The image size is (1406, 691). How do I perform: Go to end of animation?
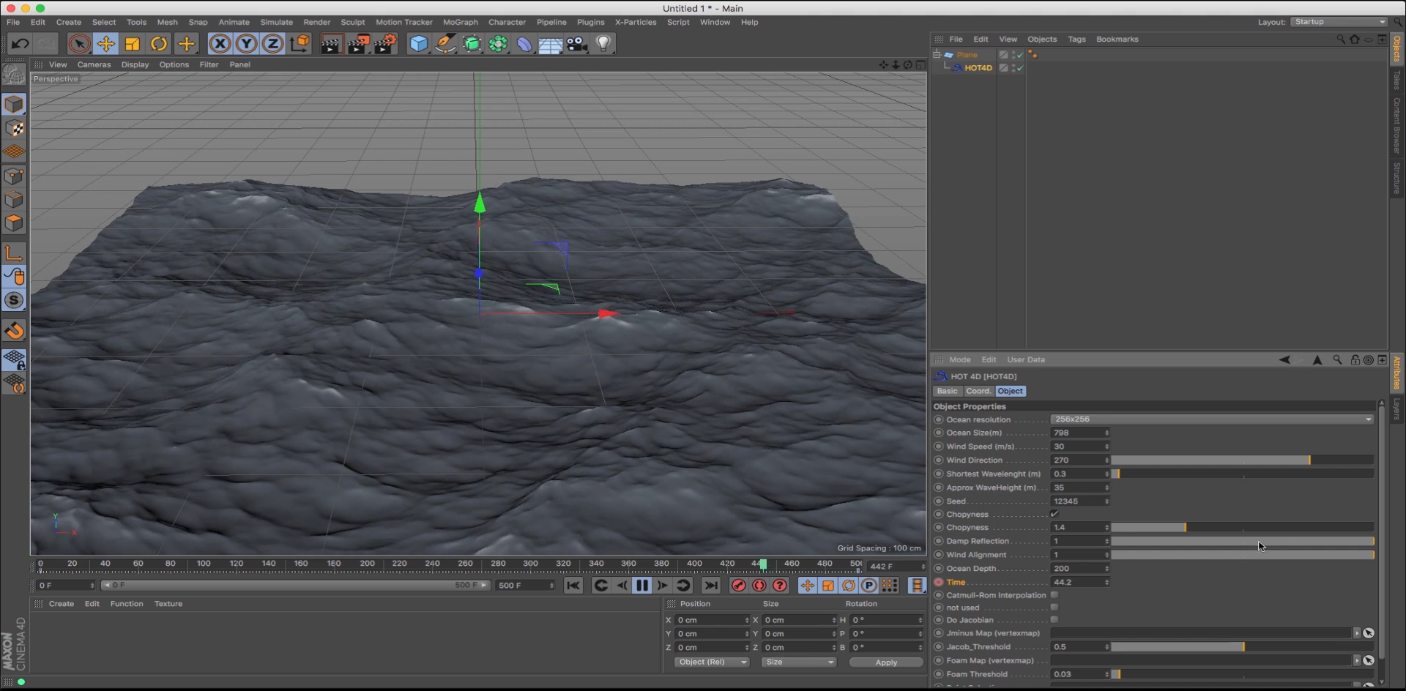[711, 586]
